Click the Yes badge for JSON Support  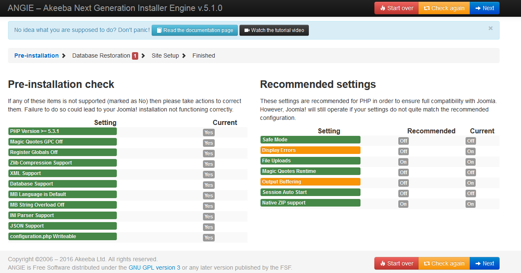[x=209, y=227]
